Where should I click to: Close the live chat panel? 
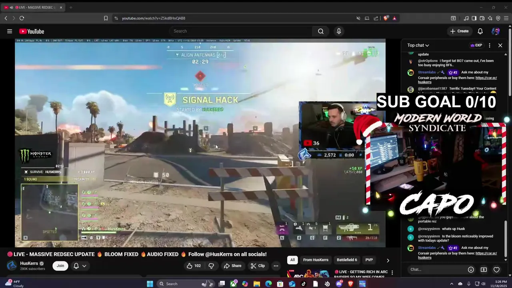pos(500,45)
